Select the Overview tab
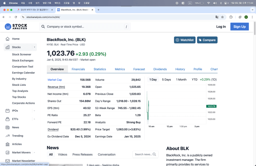Image resolution: width=256 pixels, height=166 pixels. pyautogui.click(x=57, y=69)
